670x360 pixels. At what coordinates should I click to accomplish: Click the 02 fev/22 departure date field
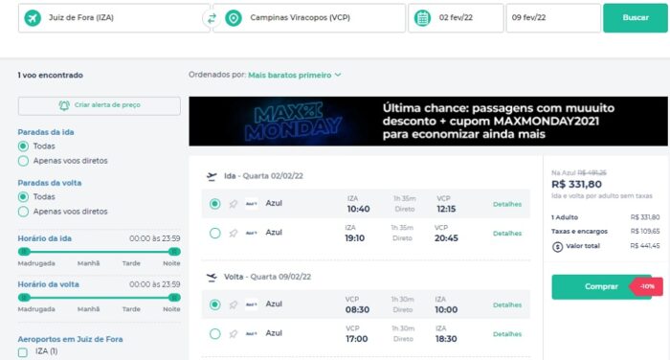(456, 18)
